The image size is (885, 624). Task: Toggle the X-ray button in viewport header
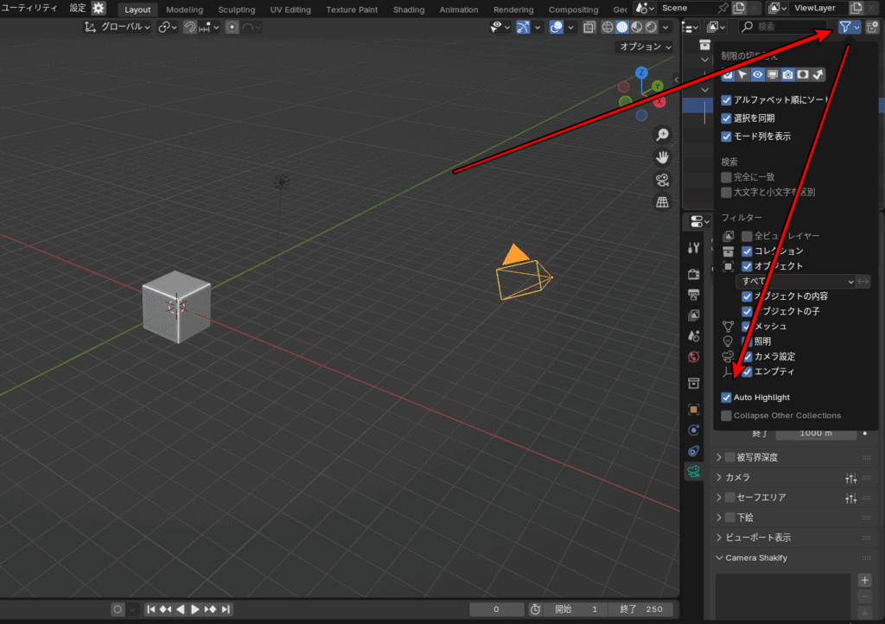pyautogui.click(x=589, y=28)
